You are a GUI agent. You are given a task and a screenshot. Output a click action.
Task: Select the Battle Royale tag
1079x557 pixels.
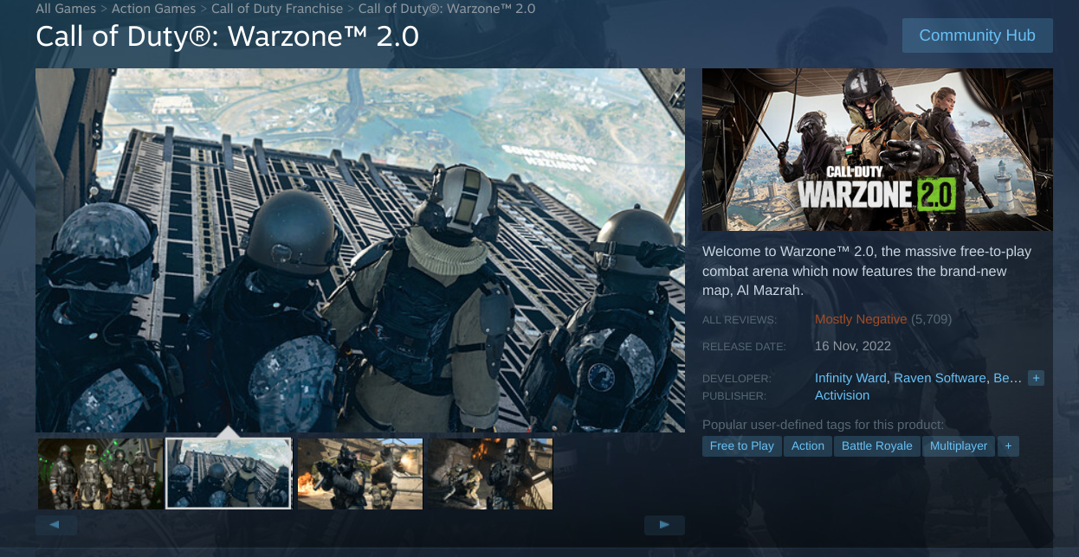(x=877, y=446)
